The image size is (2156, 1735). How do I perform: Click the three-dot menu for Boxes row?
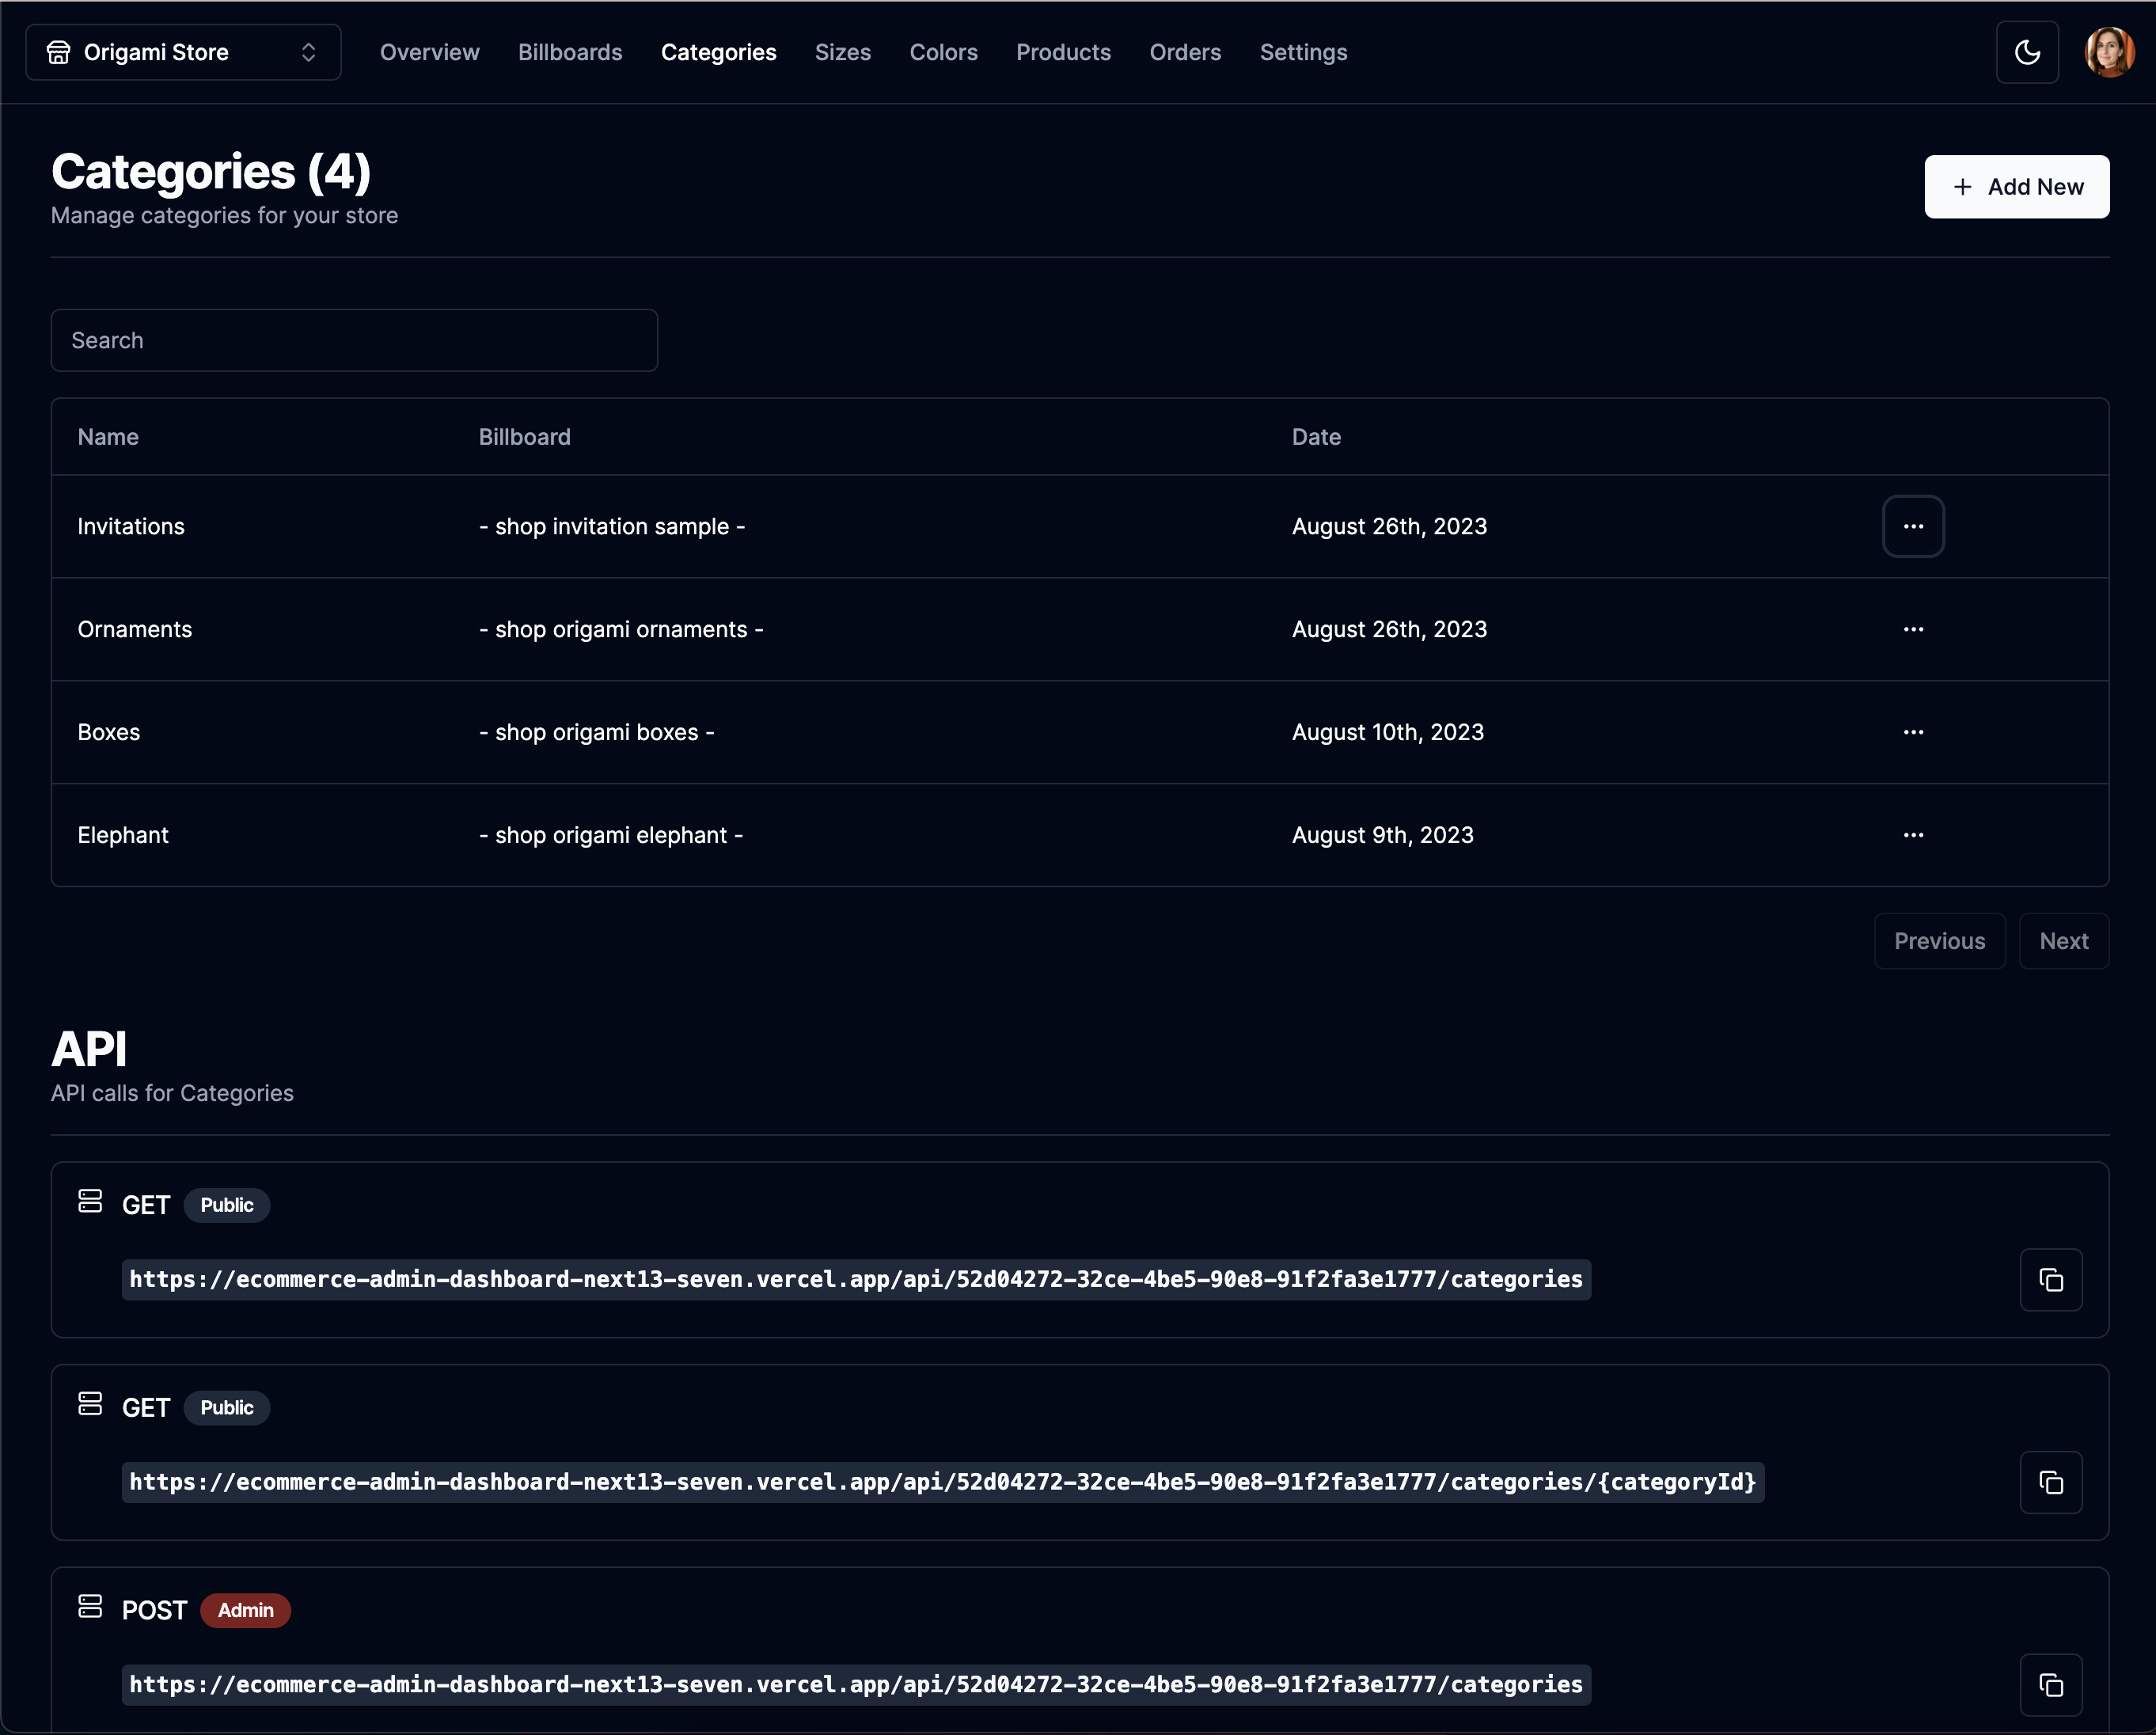tap(1914, 731)
